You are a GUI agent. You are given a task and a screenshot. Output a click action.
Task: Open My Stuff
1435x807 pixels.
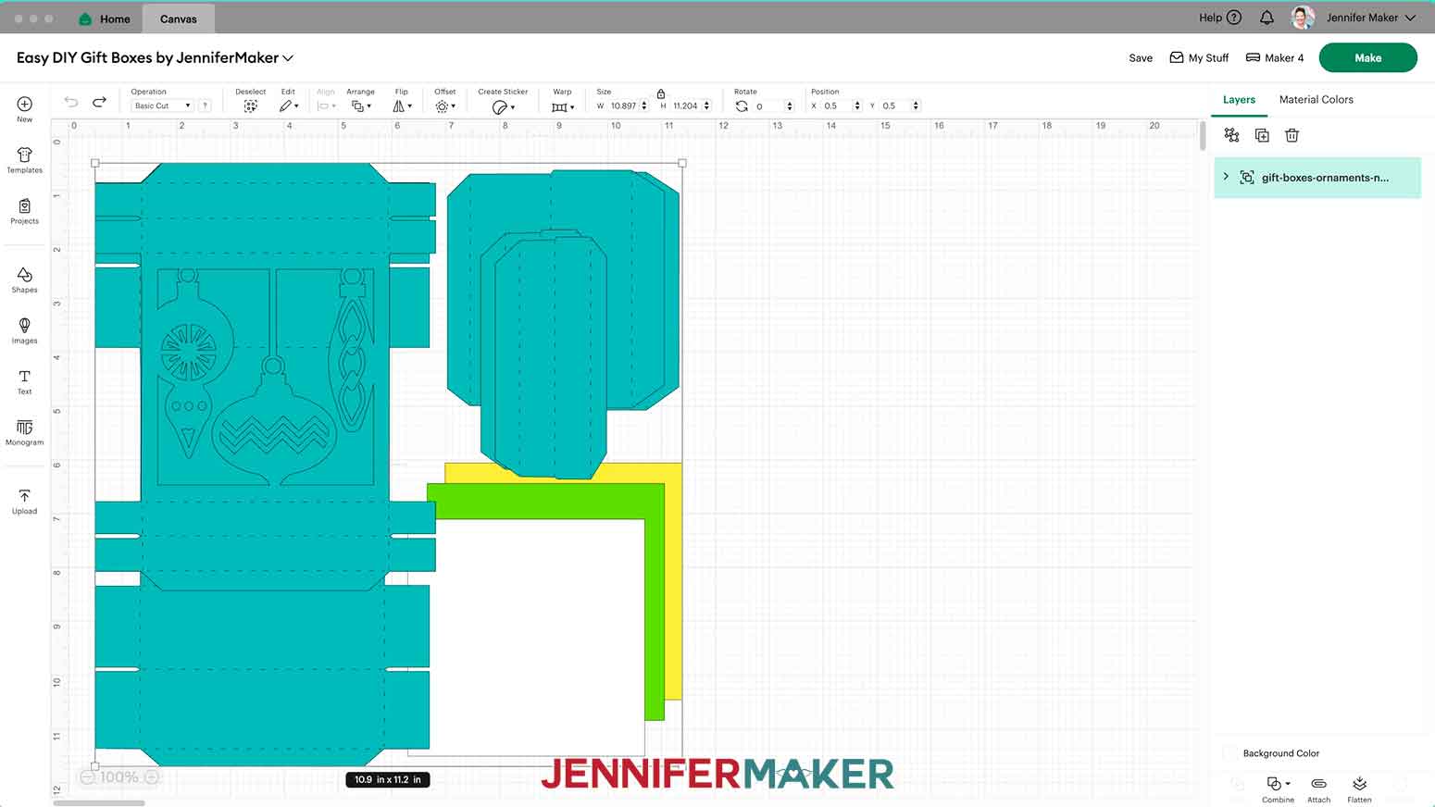pos(1199,57)
